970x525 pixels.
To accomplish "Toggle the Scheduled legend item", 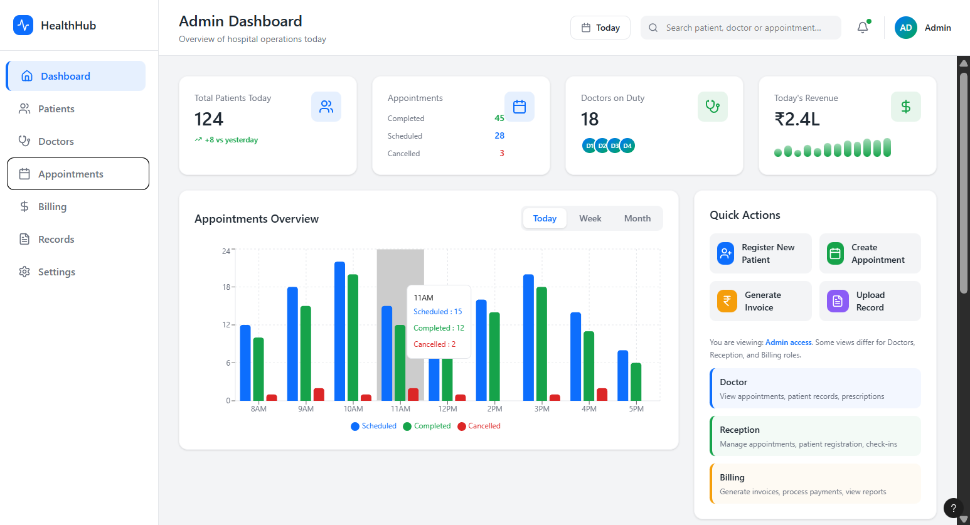I will click(x=373, y=426).
